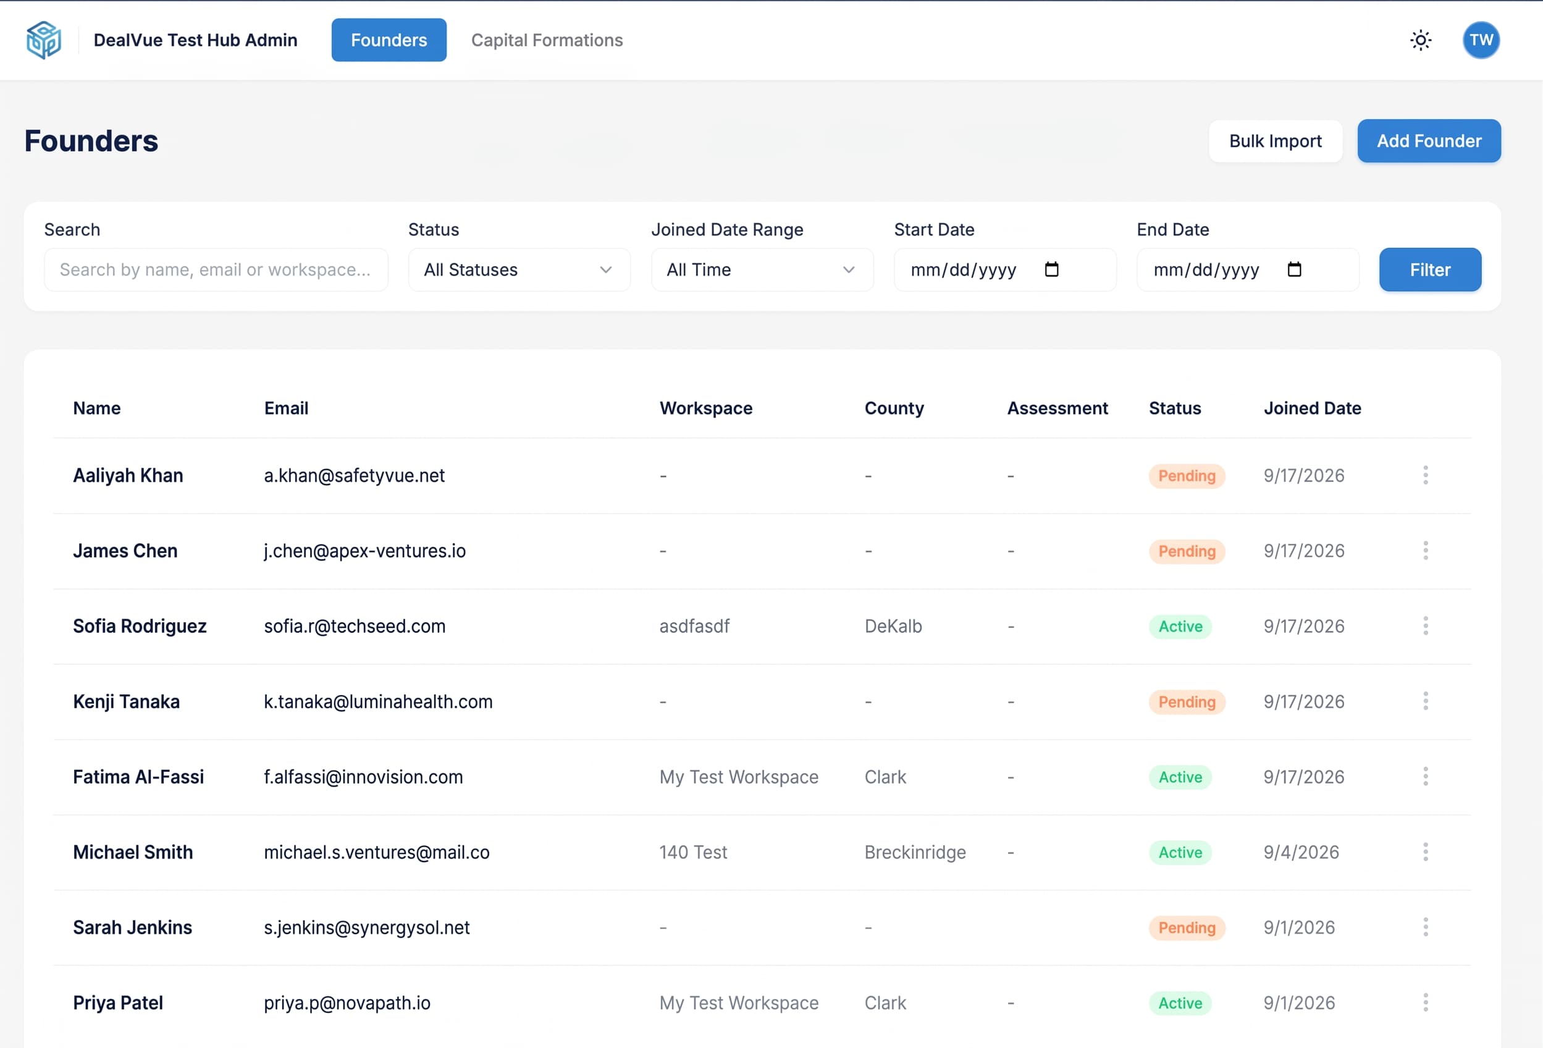Click the county cell 'Breckinridge'
1543x1048 pixels.
pos(915,852)
